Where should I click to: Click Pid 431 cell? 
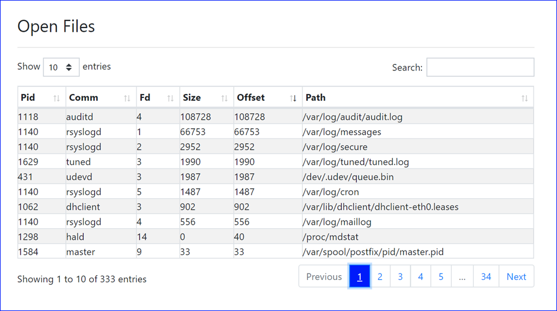click(x=42, y=177)
